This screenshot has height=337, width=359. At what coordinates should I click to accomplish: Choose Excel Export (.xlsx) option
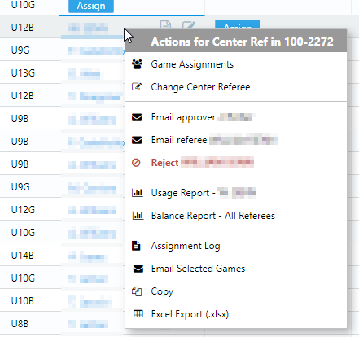point(190,314)
